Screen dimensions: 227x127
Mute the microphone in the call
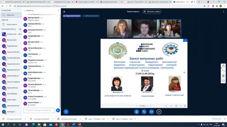pos(136,111)
